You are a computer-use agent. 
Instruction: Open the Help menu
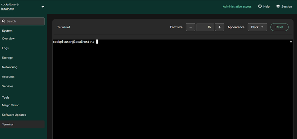[x=264, y=6]
